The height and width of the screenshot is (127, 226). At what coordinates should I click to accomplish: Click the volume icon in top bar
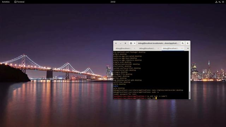pos(220,2)
